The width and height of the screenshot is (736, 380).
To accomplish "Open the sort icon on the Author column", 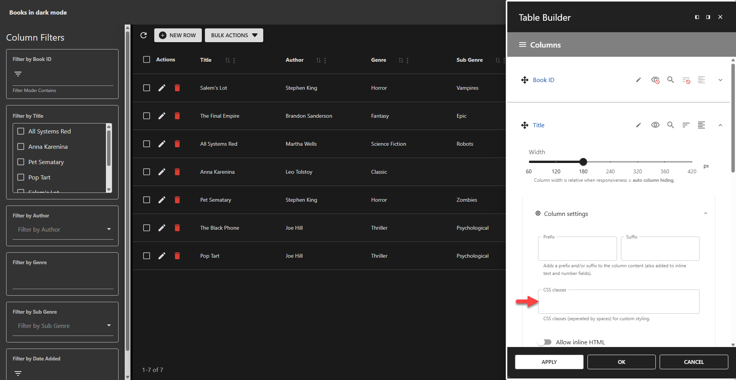I will [318, 60].
